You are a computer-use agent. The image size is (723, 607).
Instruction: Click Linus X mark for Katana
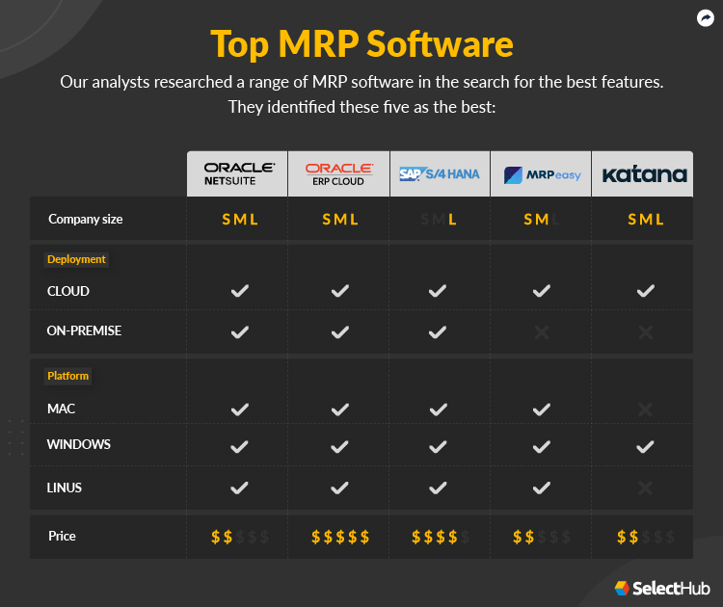pyautogui.click(x=645, y=488)
